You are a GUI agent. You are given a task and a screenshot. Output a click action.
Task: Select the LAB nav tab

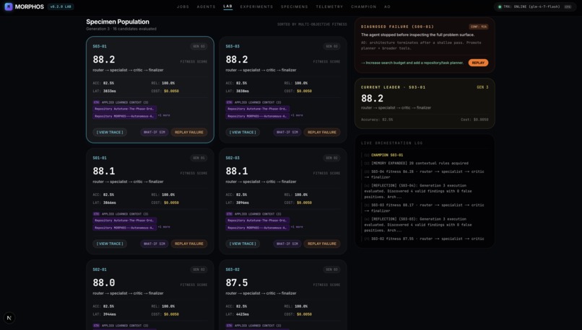point(228,6)
